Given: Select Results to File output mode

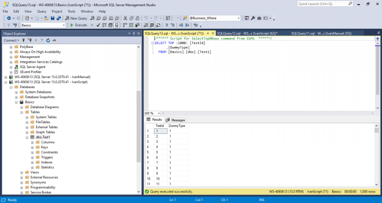Looking at the screenshot, I should pyautogui.click(x=158, y=25).
